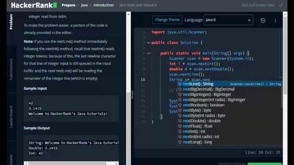Click the Change Theme button

[x=167, y=20]
